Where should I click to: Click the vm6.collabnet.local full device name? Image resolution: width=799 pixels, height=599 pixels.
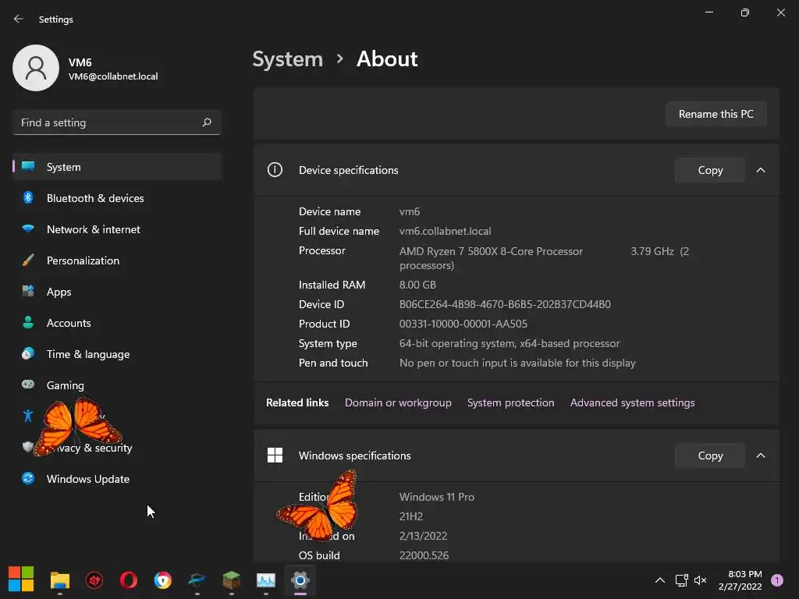coord(445,231)
